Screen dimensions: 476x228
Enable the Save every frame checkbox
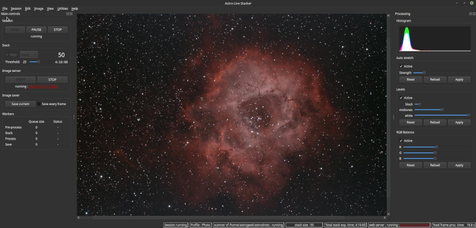pyautogui.click(x=39, y=104)
